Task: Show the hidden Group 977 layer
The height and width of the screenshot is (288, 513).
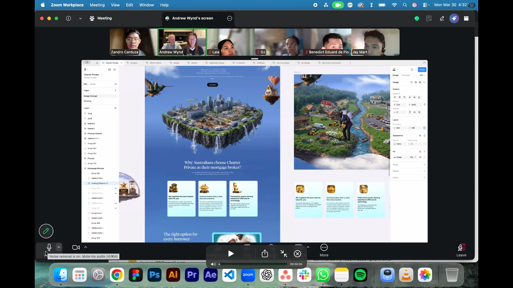Action: (116, 208)
